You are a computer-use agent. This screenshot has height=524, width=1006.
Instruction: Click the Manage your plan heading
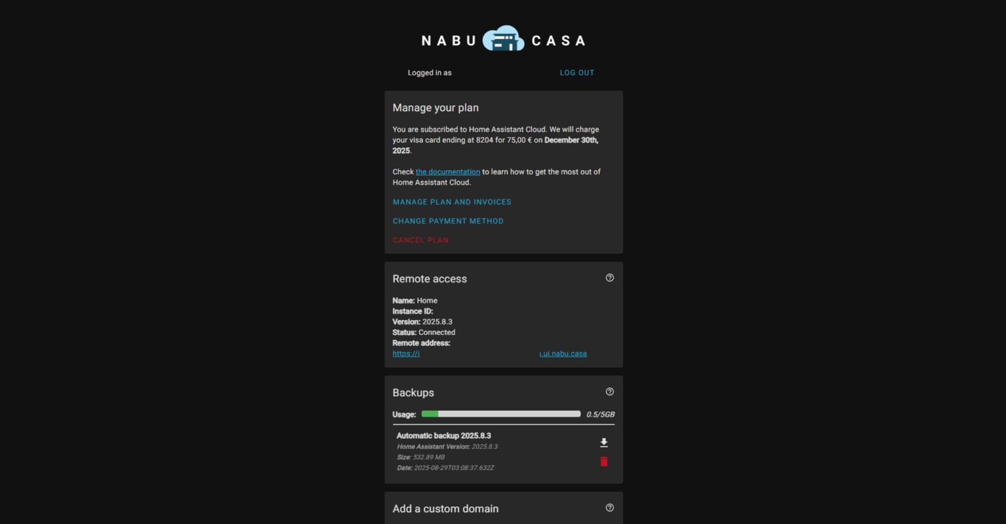click(x=436, y=108)
